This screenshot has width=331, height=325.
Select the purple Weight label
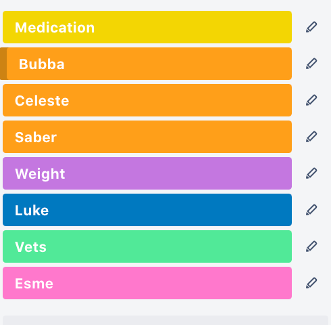click(x=147, y=173)
